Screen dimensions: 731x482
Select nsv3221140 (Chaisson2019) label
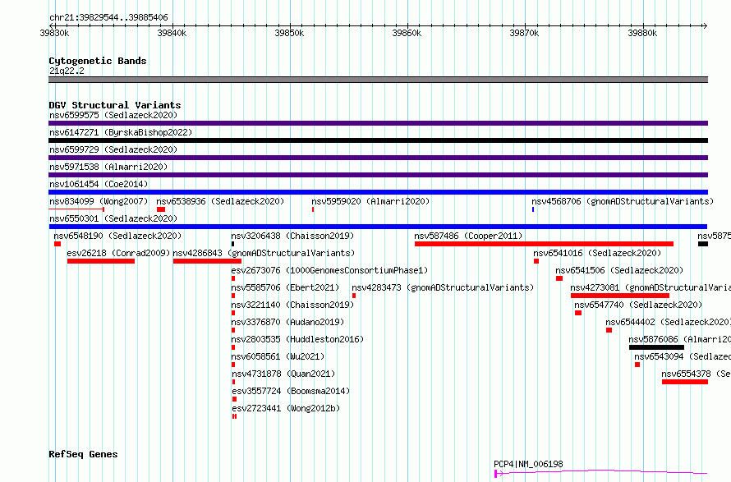click(292, 305)
